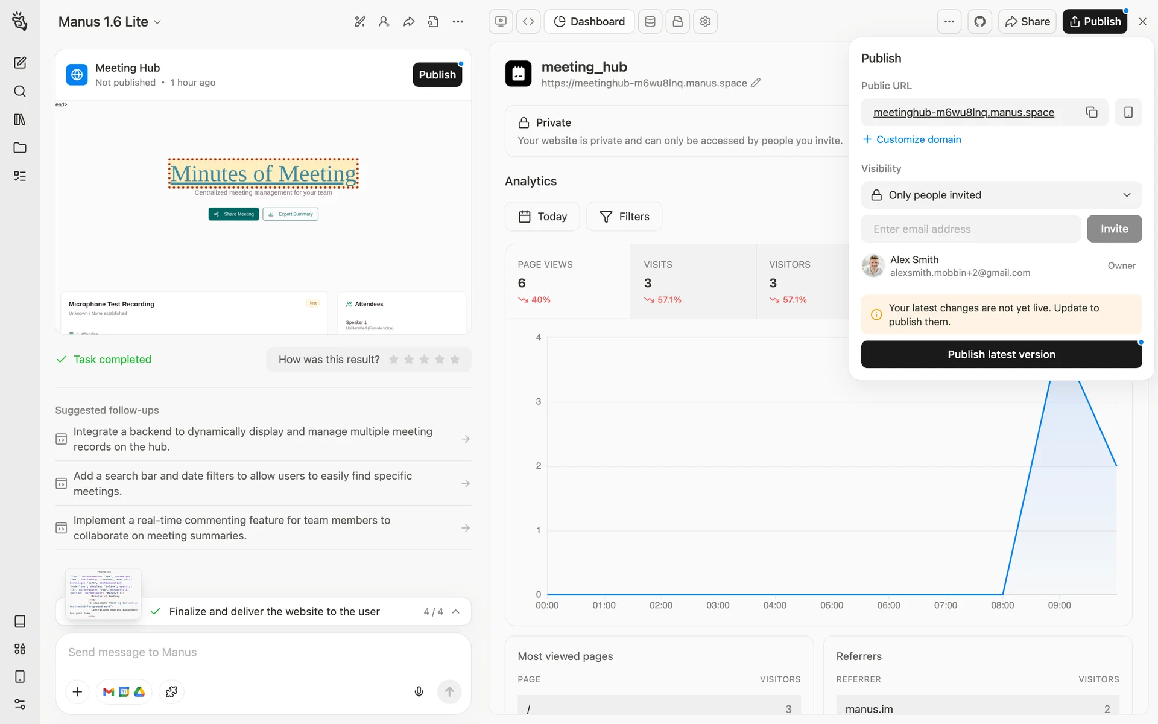This screenshot has width=1158, height=724.
Task: Edit the meeting_hub URL with pencil icon
Action: [x=756, y=83]
